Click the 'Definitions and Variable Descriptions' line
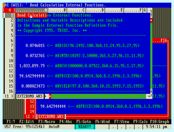 pyautogui.click(x=70, y=20)
